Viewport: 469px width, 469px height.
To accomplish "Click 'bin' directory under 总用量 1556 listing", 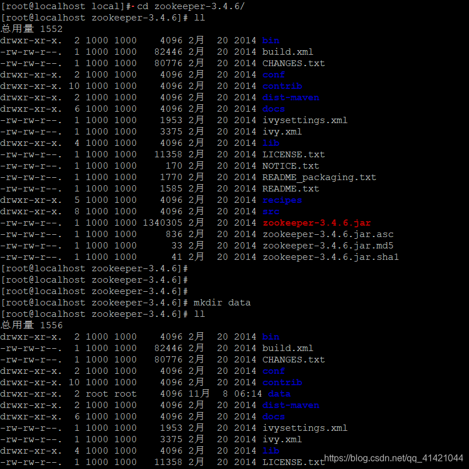I will tap(271, 337).
